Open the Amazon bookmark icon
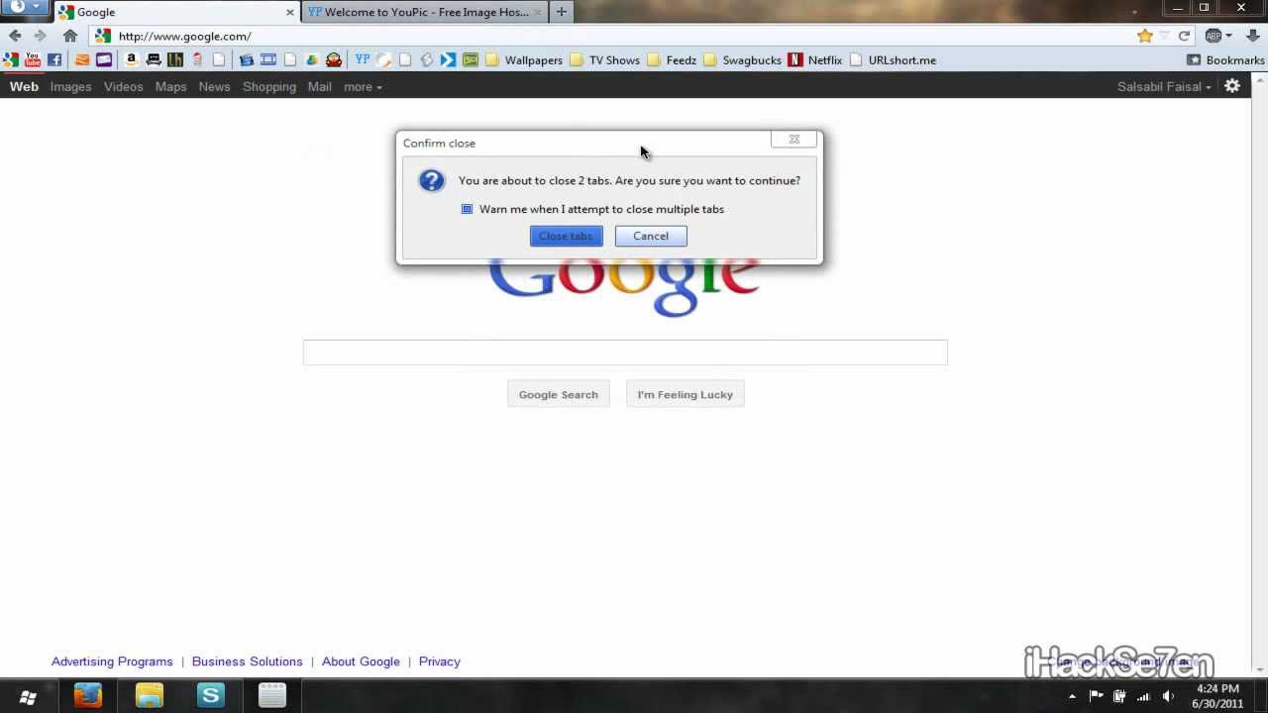Image resolution: width=1268 pixels, height=713 pixels. [x=131, y=59]
